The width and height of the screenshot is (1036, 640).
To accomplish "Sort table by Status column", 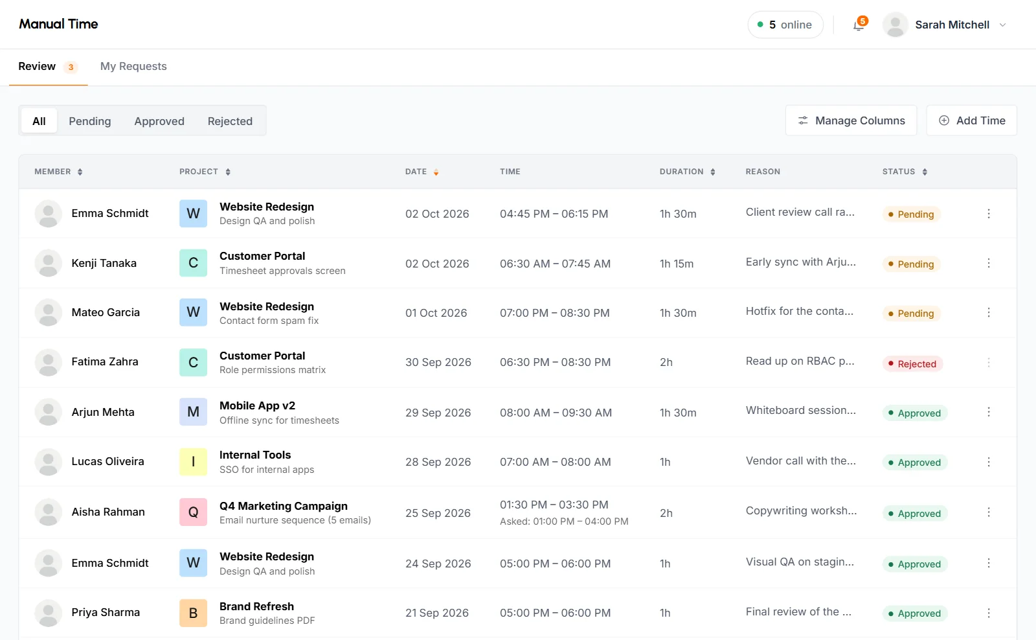I will tap(905, 172).
